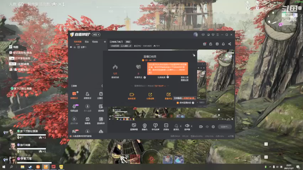303x170 pixels.
Task: Open the gift calendar icon with red dot
Action: click(x=205, y=44)
